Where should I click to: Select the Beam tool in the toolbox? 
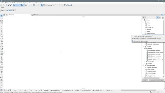(2, 36)
